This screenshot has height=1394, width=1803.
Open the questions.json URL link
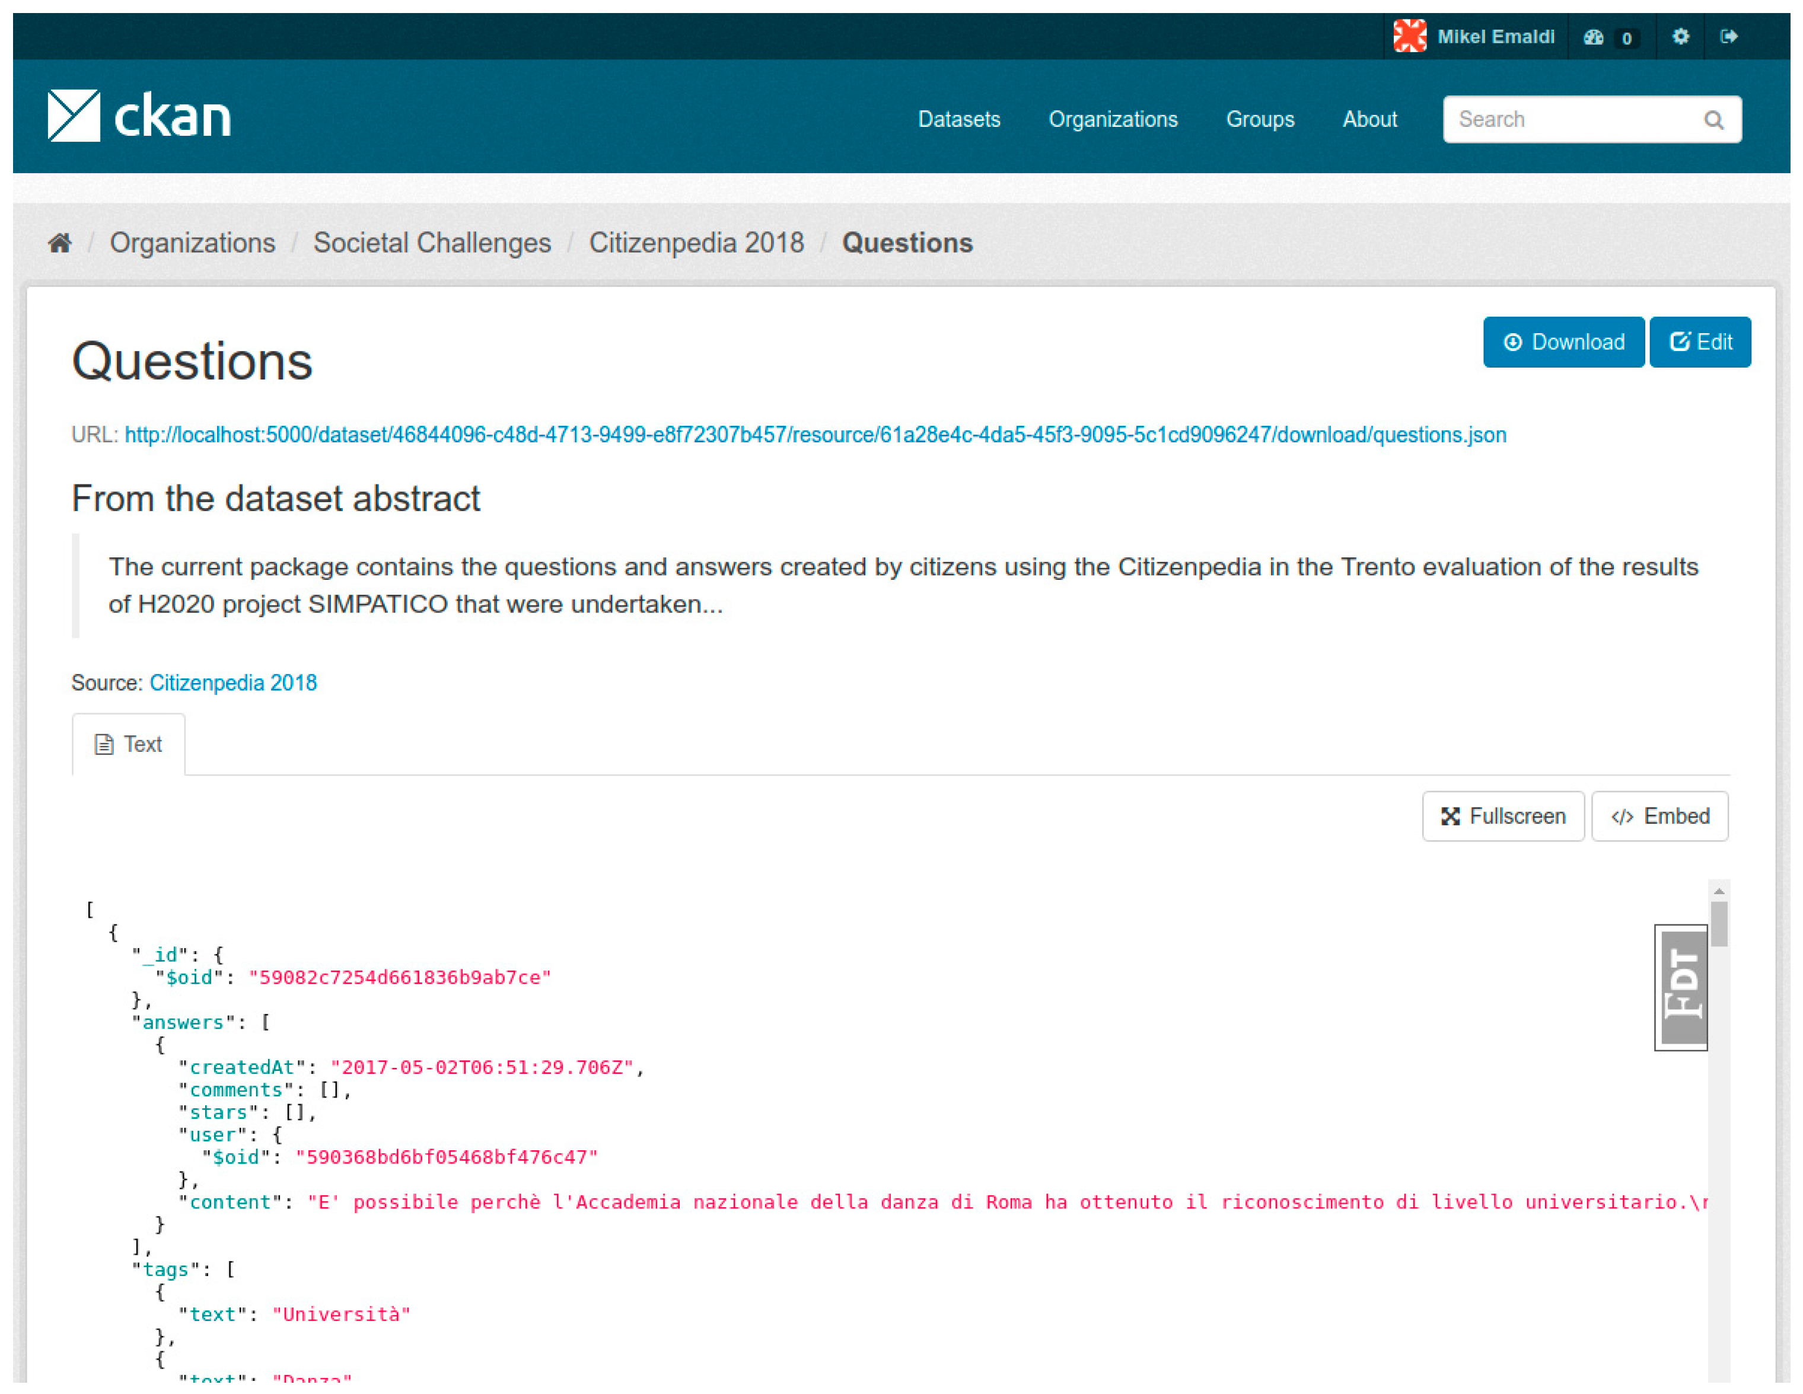(815, 435)
